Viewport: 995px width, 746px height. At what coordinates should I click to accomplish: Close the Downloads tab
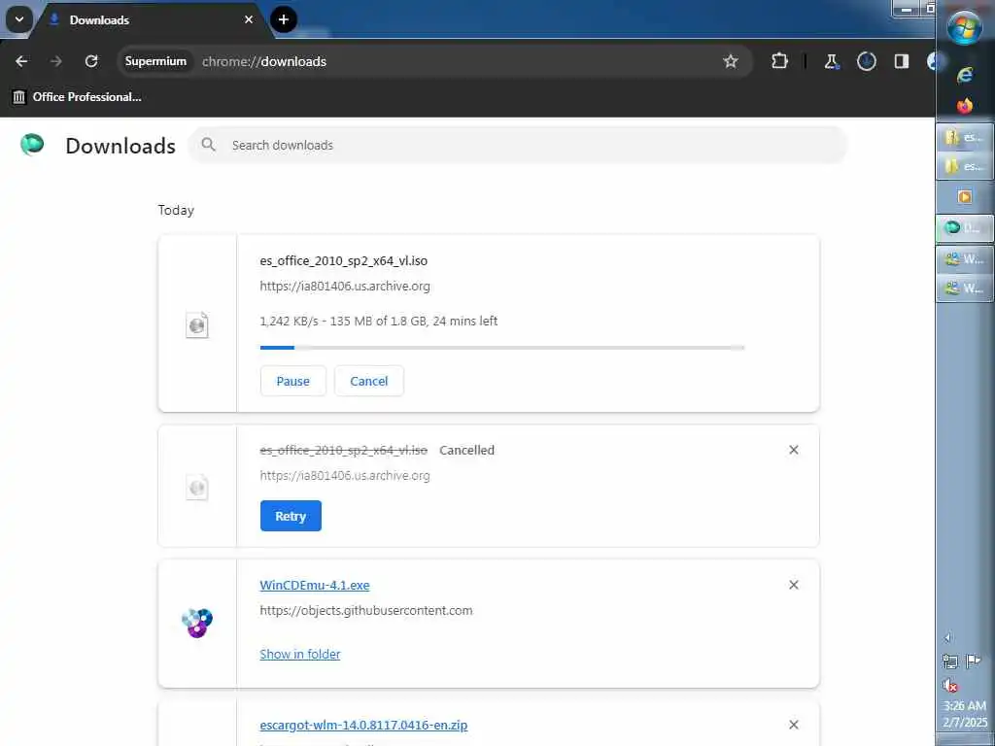(249, 19)
